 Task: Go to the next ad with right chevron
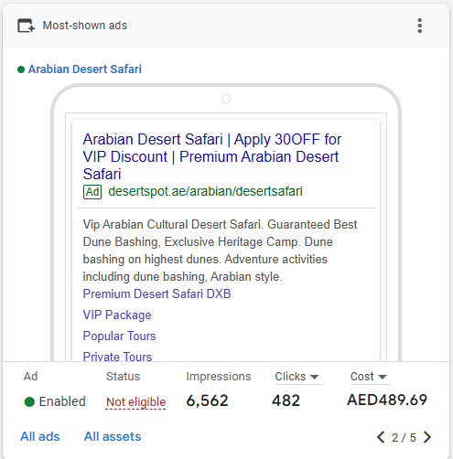click(427, 437)
